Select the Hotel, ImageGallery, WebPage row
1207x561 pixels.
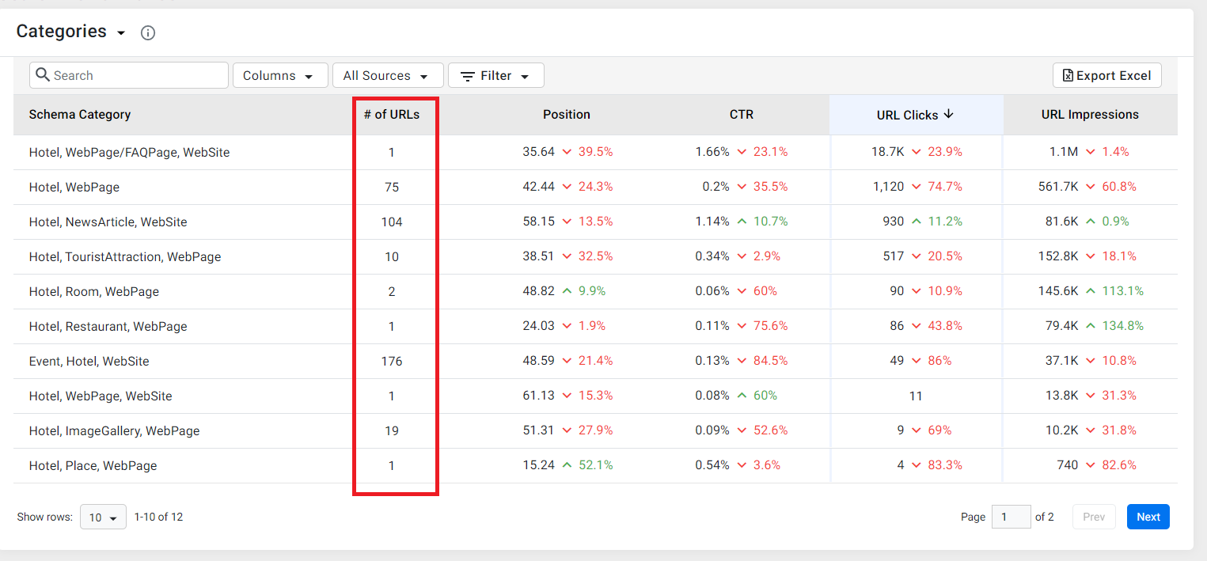click(595, 430)
